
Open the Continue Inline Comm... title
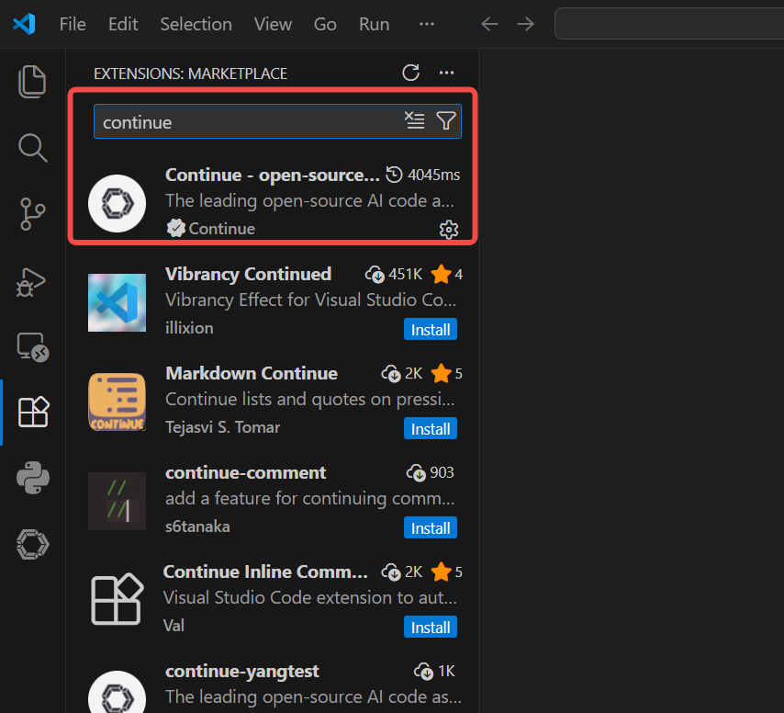click(x=265, y=572)
